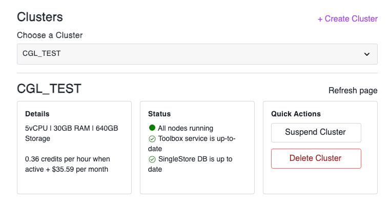Click the All nodes running status text
The height and width of the screenshot is (206, 391).
[x=186, y=128]
